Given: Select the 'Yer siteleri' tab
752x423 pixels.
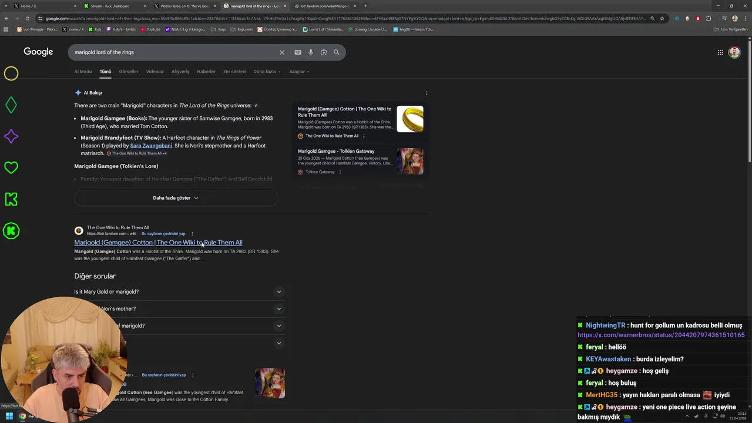Looking at the screenshot, I should pos(234,72).
